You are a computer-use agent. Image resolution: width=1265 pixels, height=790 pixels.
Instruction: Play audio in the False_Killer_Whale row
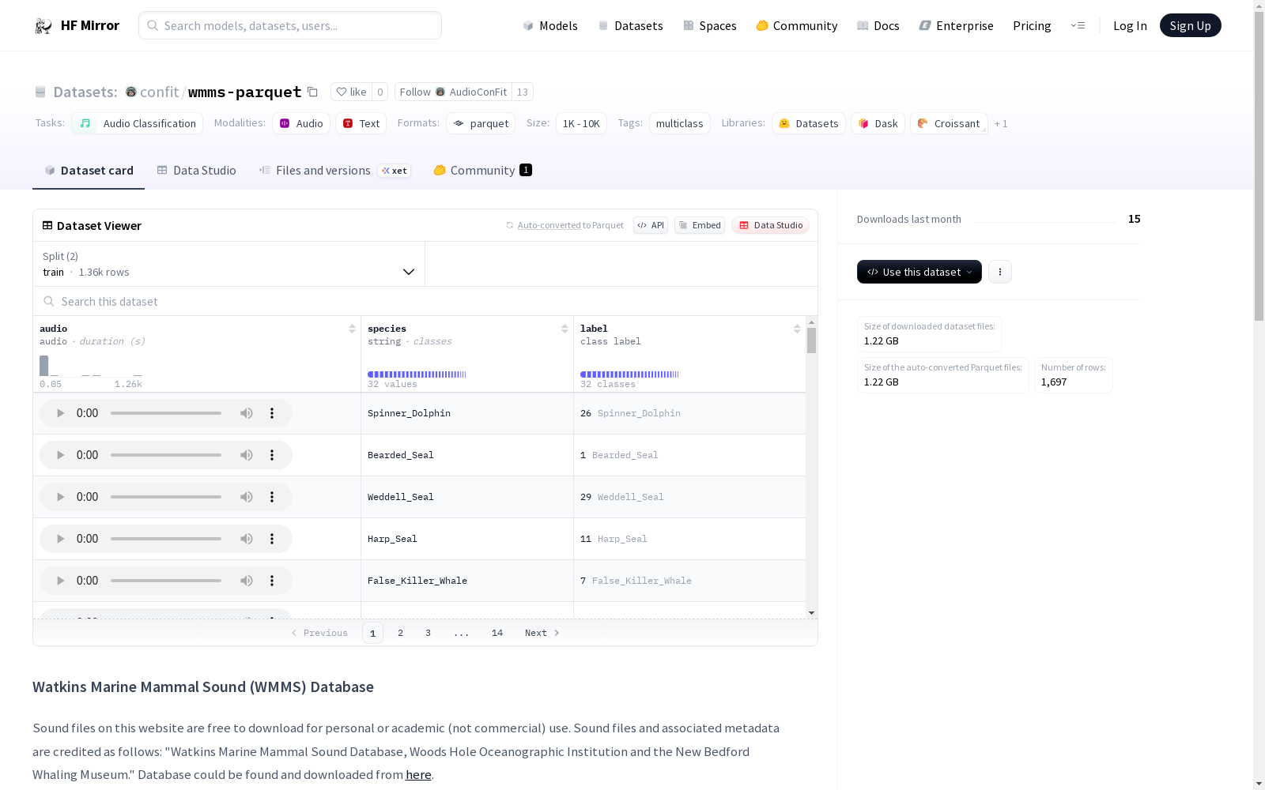[60, 581]
